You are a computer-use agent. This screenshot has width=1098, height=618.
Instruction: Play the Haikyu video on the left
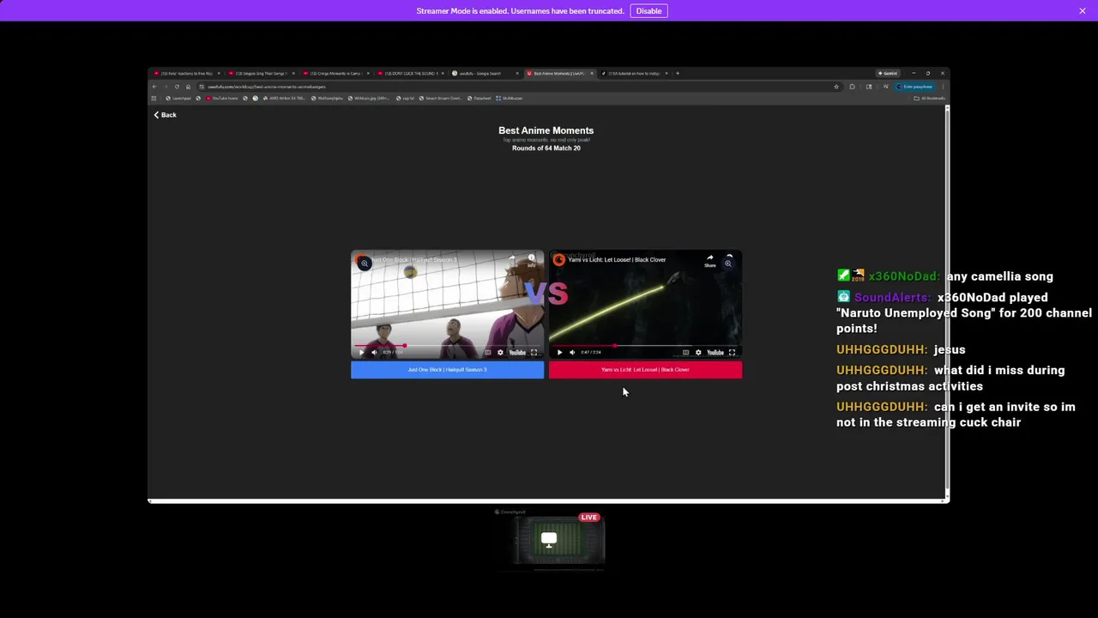point(361,352)
